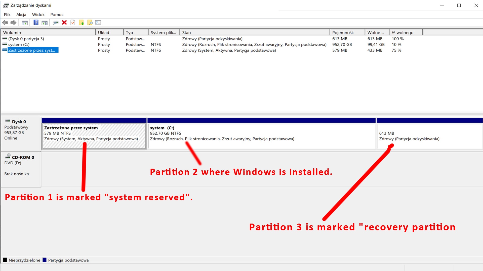Select the 613 MB recovery partition block
The height and width of the screenshot is (271, 483).
(430, 134)
